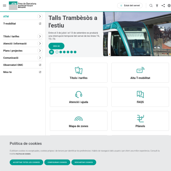Click the contactless card icon for Alta T-mobilitat
This screenshot has height=171, width=171.
click(141, 70)
